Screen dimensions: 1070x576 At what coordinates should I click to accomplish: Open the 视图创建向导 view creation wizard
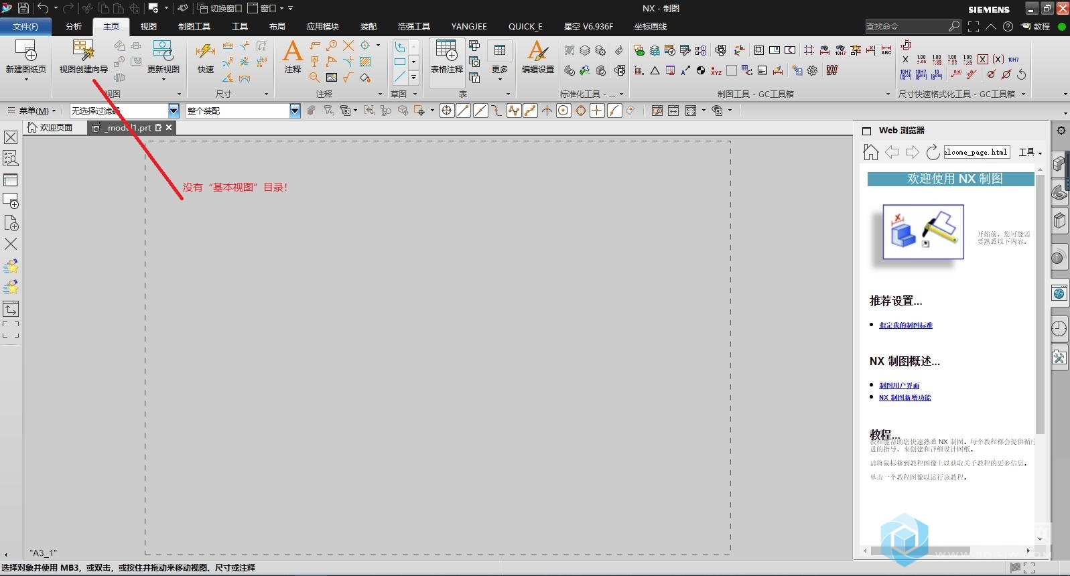84,57
